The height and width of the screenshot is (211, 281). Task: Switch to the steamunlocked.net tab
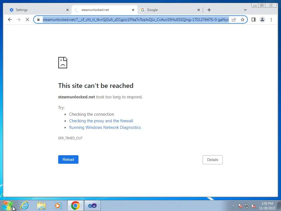click(105, 10)
